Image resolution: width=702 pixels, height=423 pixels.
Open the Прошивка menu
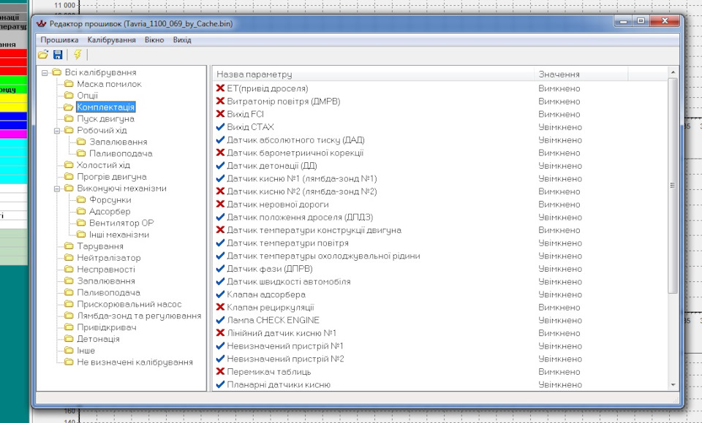pyautogui.click(x=59, y=39)
